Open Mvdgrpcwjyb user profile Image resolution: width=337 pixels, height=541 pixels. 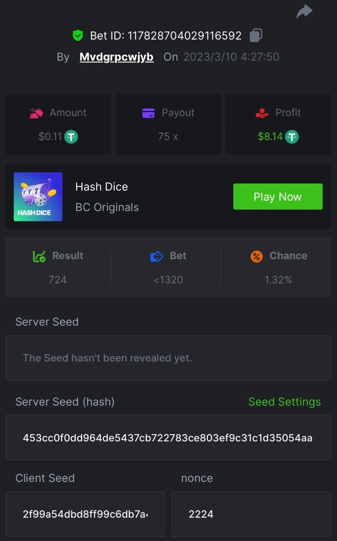(x=117, y=57)
